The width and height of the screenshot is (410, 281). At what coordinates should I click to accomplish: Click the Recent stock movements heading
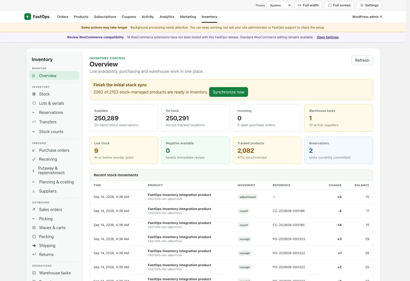coord(116,175)
